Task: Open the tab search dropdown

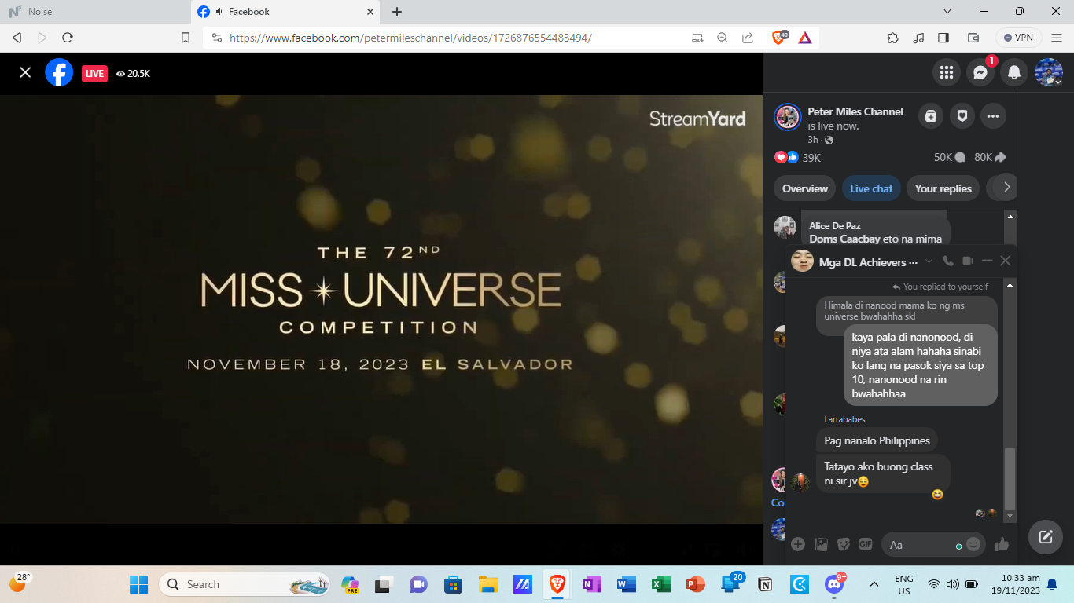Action: tap(947, 11)
